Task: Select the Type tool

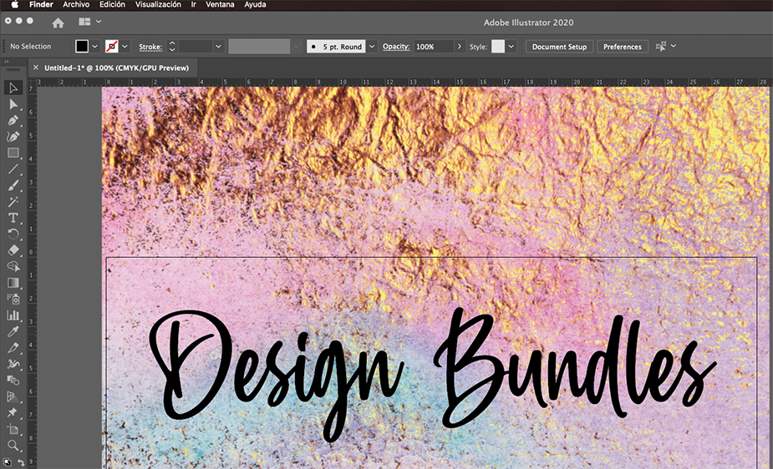Action: pyautogui.click(x=13, y=218)
